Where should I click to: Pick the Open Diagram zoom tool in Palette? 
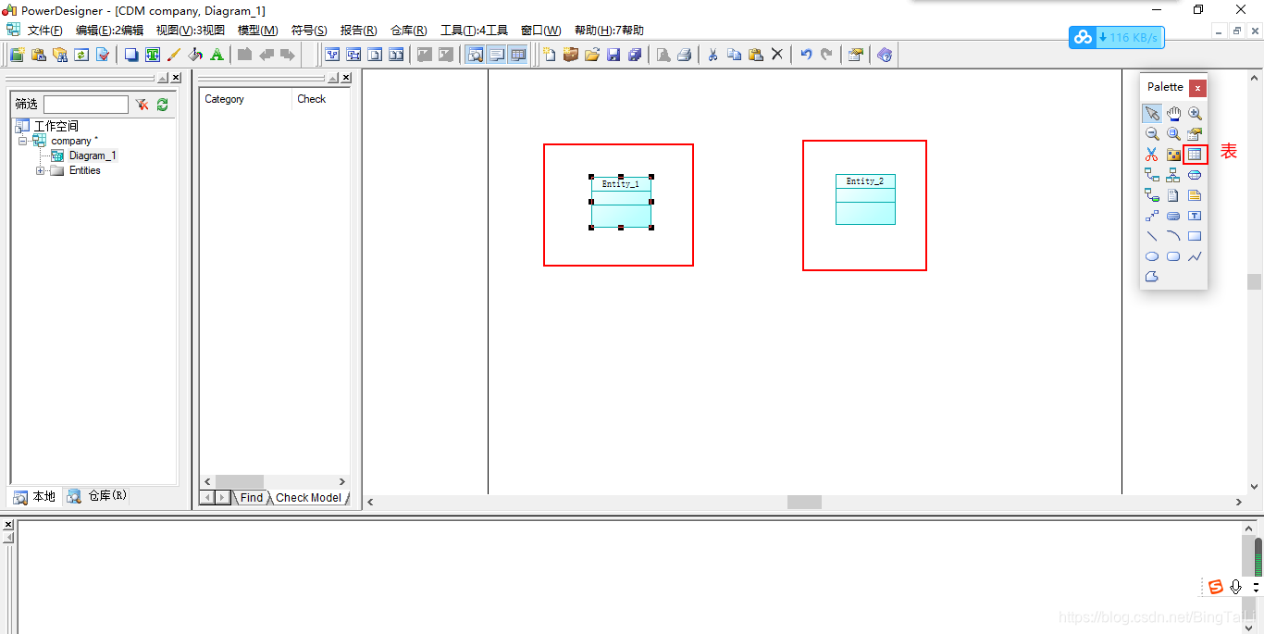[1173, 134]
